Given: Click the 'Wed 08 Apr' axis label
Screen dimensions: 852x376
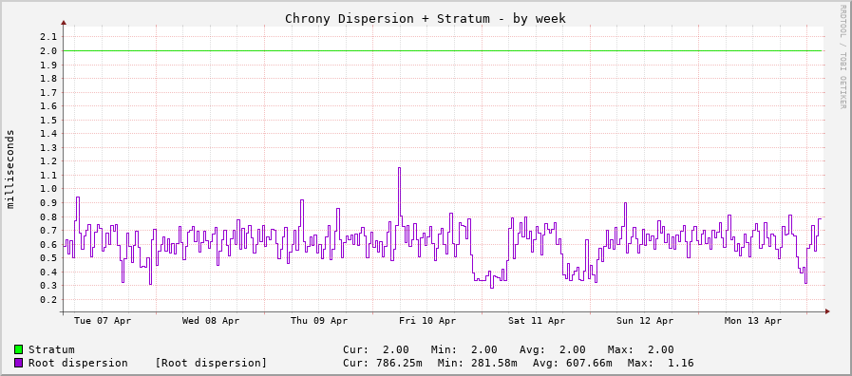Looking at the screenshot, I should tap(211, 321).
